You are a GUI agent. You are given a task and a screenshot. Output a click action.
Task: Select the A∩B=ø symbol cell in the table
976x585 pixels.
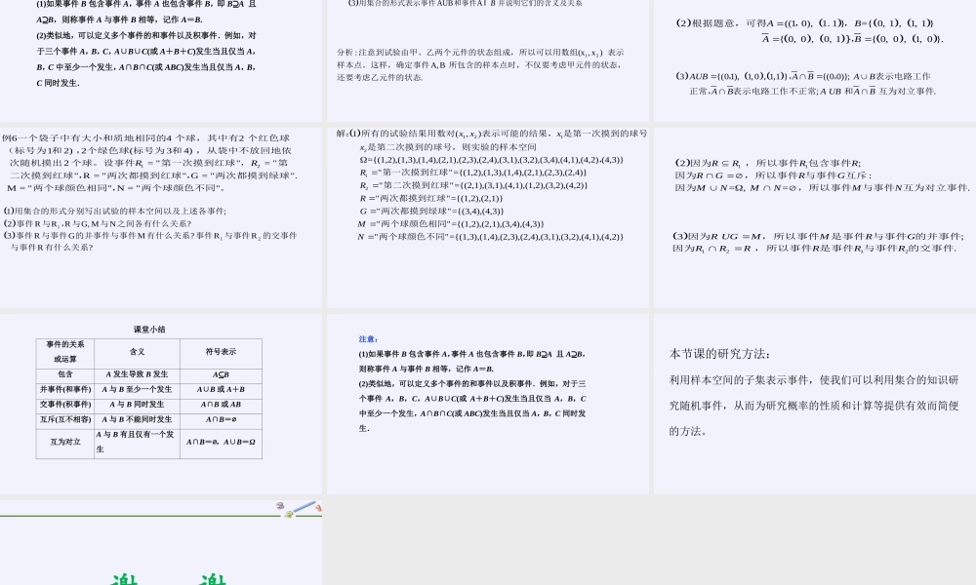tap(220, 417)
